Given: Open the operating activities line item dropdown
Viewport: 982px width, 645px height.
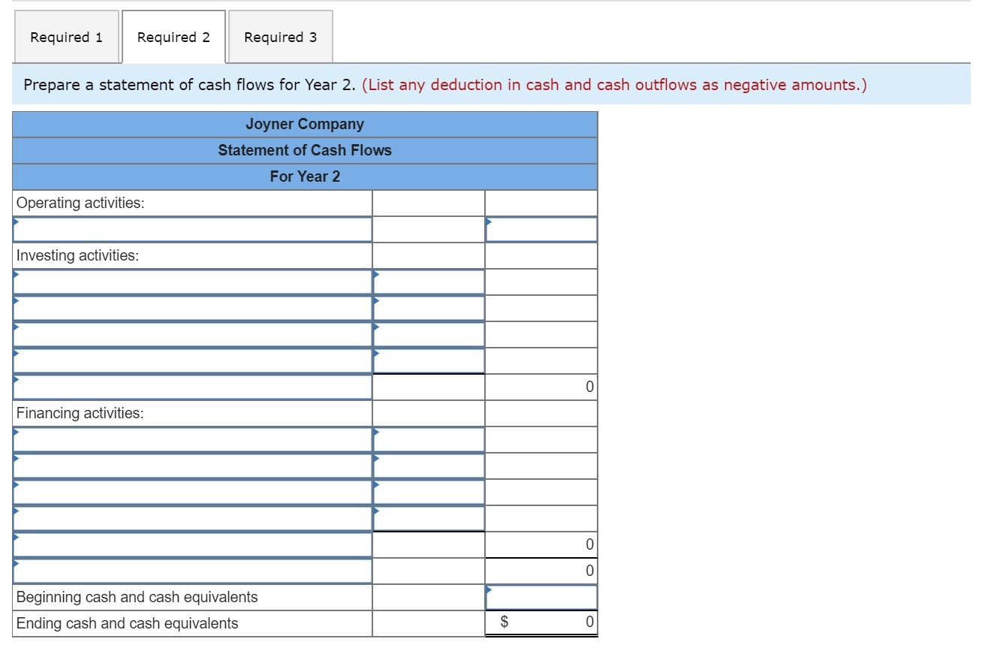Looking at the screenshot, I should coord(191,229).
